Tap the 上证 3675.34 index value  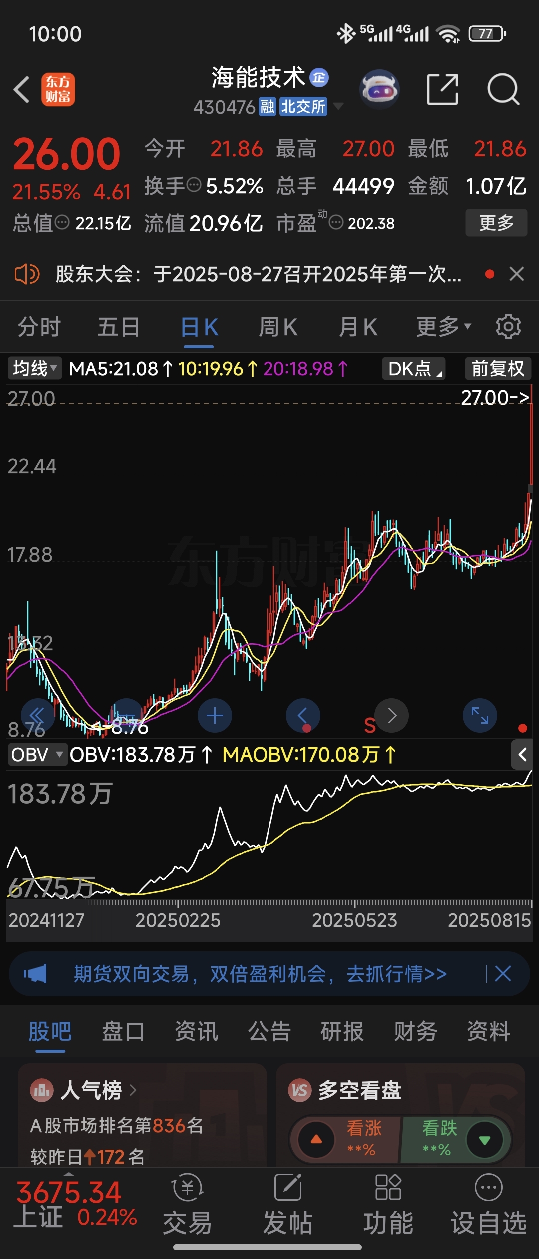click(x=69, y=1192)
